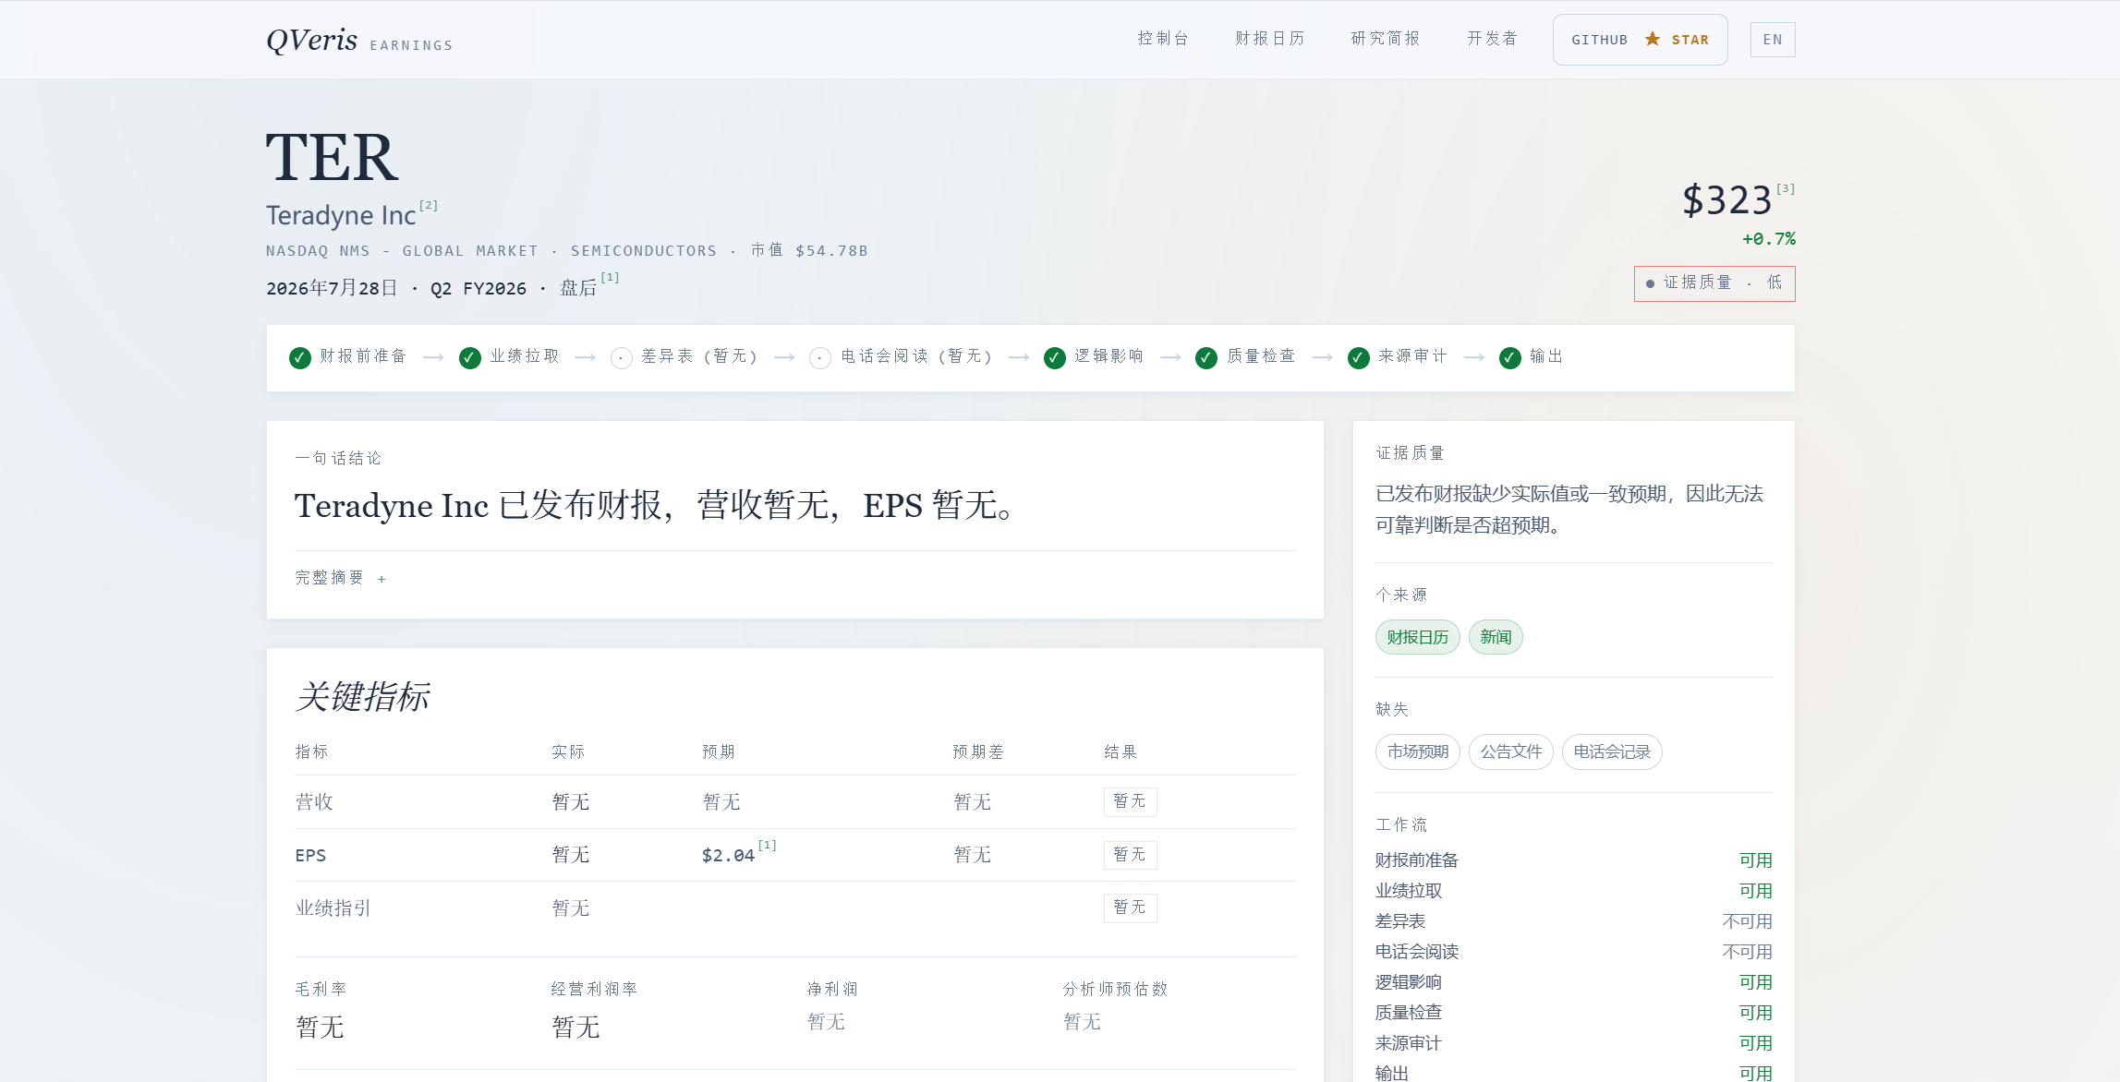
Task: Click the 经营利润率 metric label
Action: pyautogui.click(x=594, y=989)
